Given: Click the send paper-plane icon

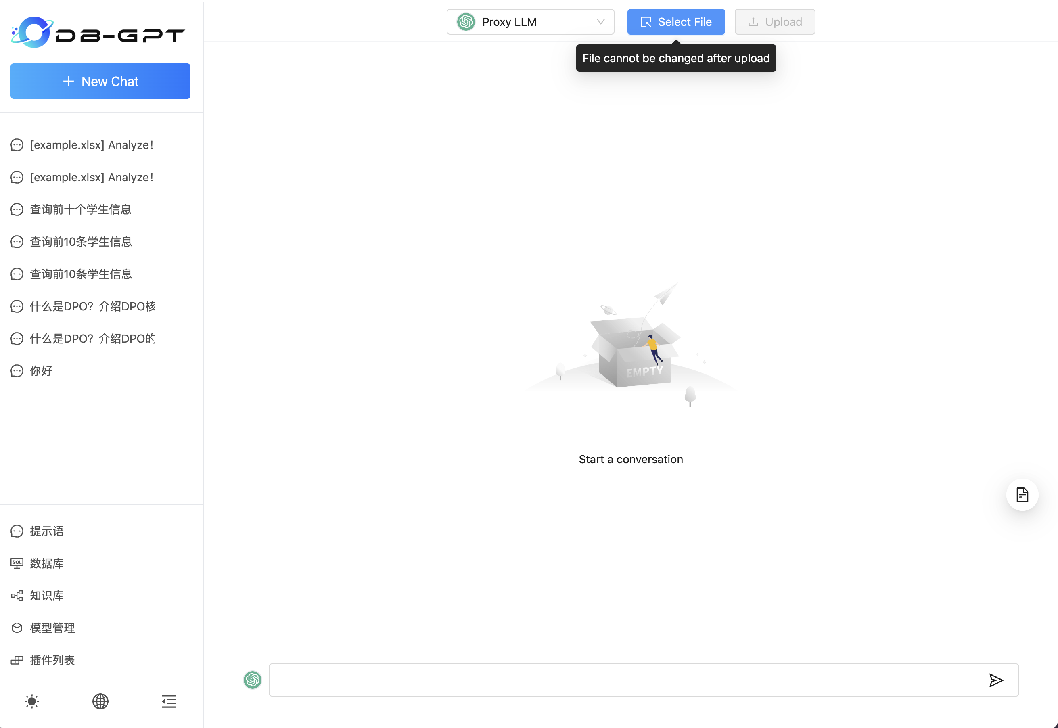Looking at the screenshot, I should click(x=995, y=680).
